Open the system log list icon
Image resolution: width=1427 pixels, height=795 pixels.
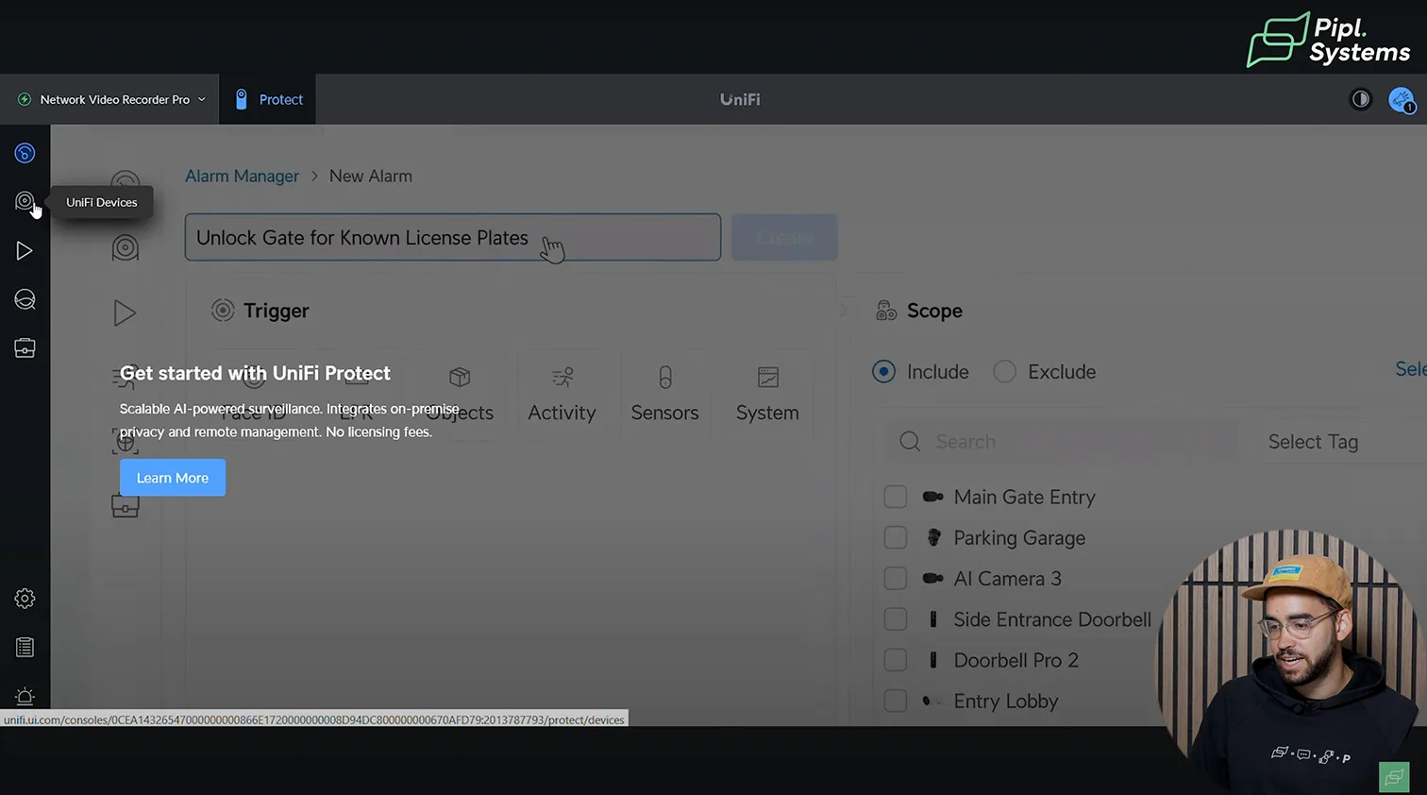25,648
